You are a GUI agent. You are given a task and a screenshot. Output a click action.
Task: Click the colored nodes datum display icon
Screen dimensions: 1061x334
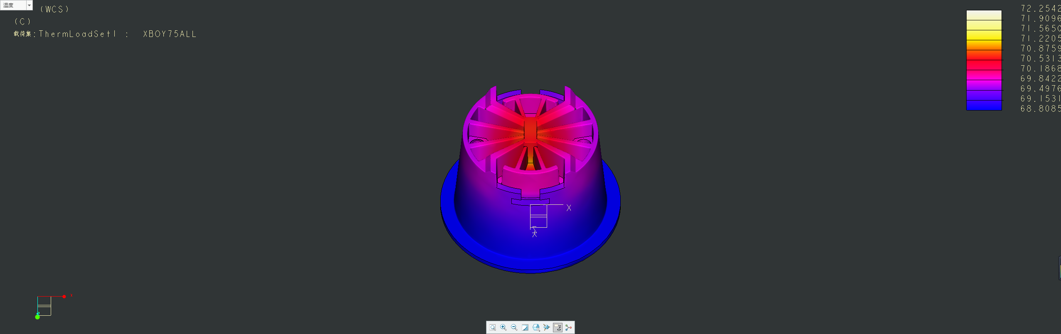click(568, 327)
